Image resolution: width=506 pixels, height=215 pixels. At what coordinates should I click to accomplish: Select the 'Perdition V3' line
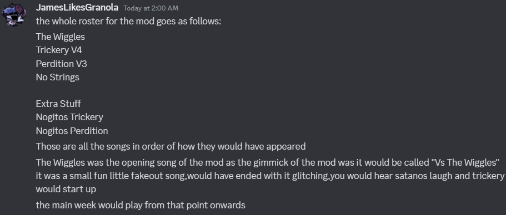[61, 64]
